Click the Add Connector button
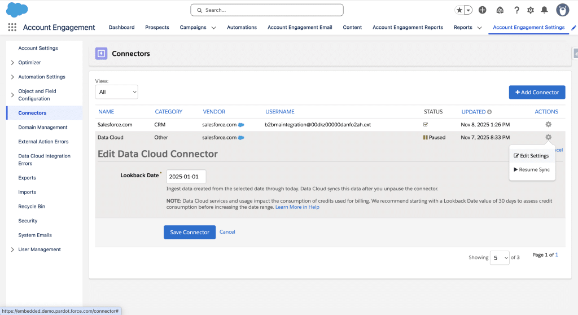Viewport: 578px width, 315px height. 537,92
